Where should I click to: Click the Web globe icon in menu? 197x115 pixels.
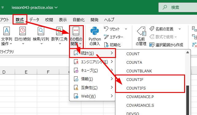click(x=76, y=96)
